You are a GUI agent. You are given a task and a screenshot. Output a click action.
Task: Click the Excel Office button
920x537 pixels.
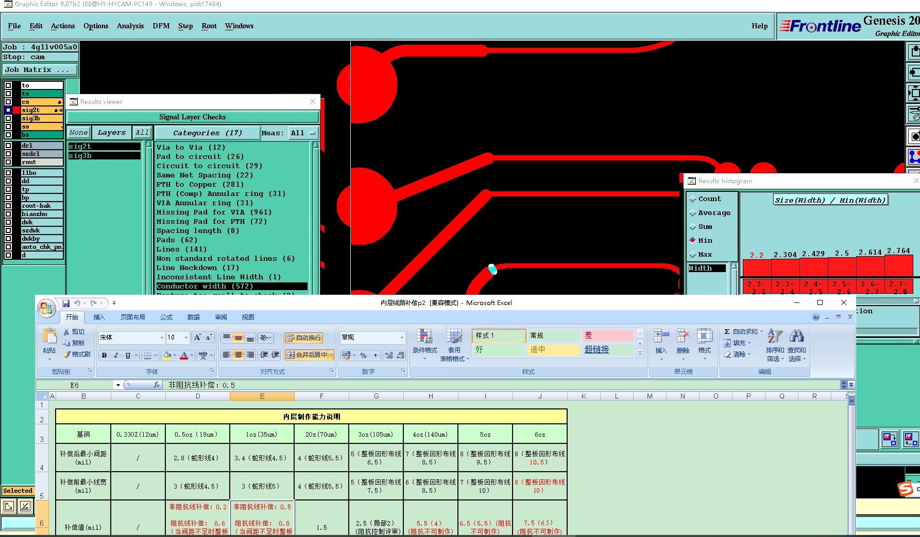[46, 308]
